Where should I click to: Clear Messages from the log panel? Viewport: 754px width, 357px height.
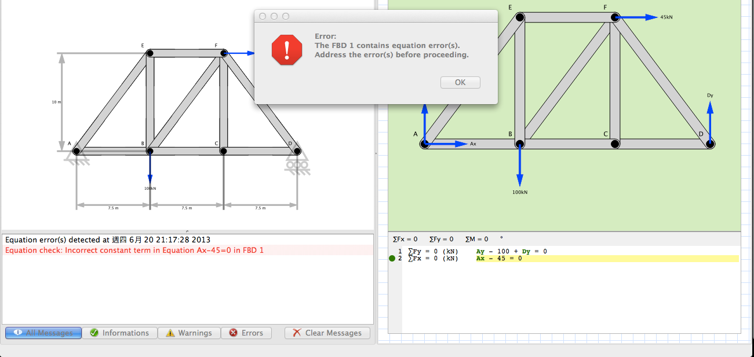pyautogui.click(x=327, y=333)
